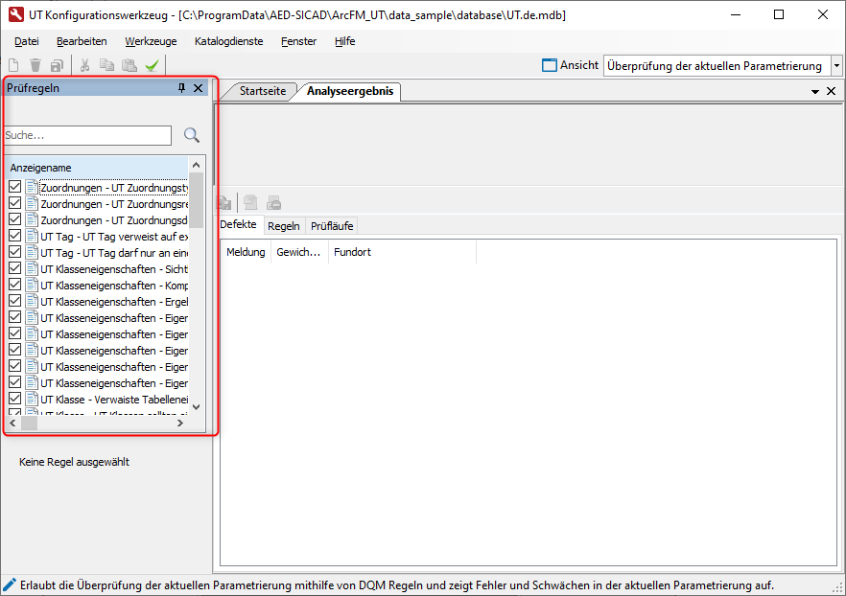Viewport: 846px width, 596px height.
Task: Open the Ansicht dropdown arrow
Action: click(x=836, y=66)
